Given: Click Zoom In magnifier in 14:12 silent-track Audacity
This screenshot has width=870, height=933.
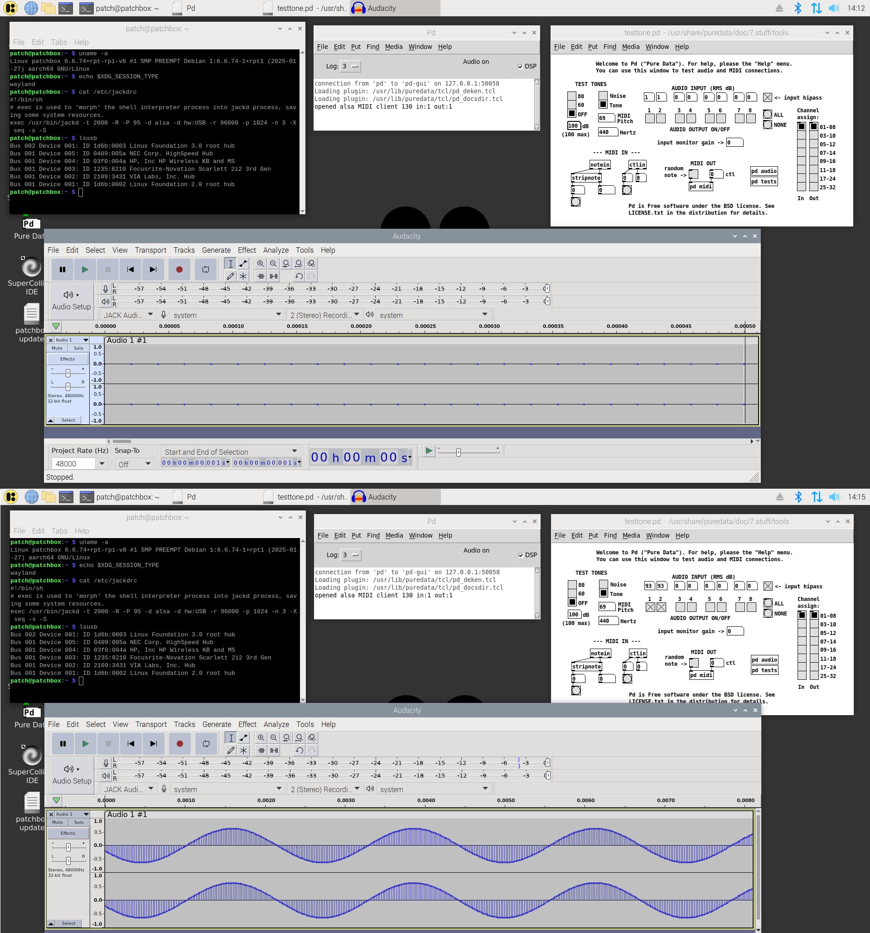Looking at the screenshot, I should click(261, 264).
